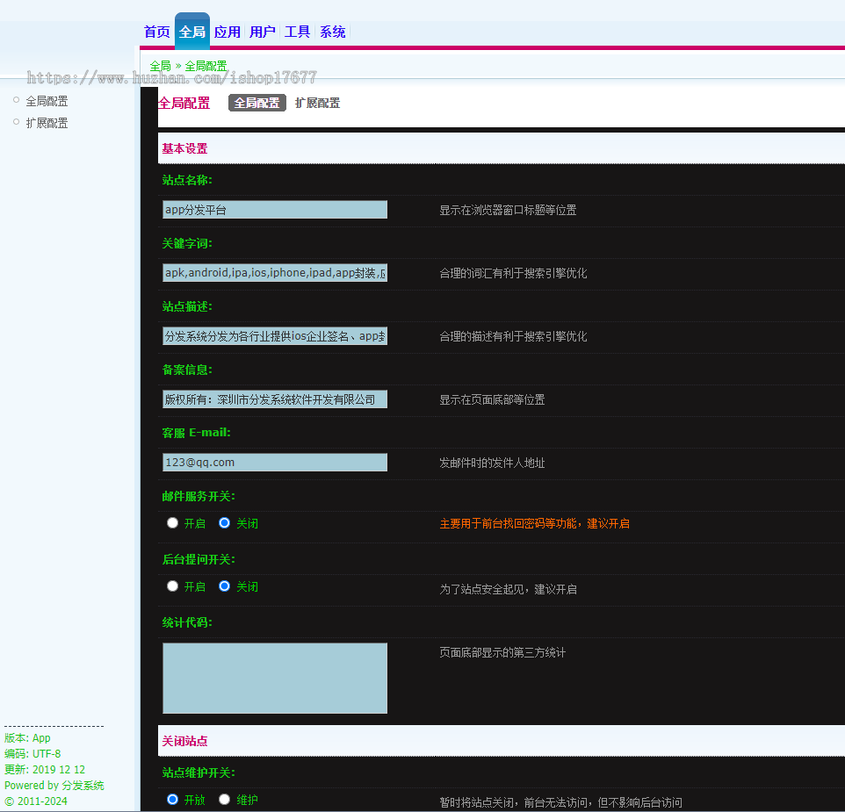Click 暂时将站点关闭 maintenance hint text
This screenshot has height=812, width=845.
tap(560, 802)
